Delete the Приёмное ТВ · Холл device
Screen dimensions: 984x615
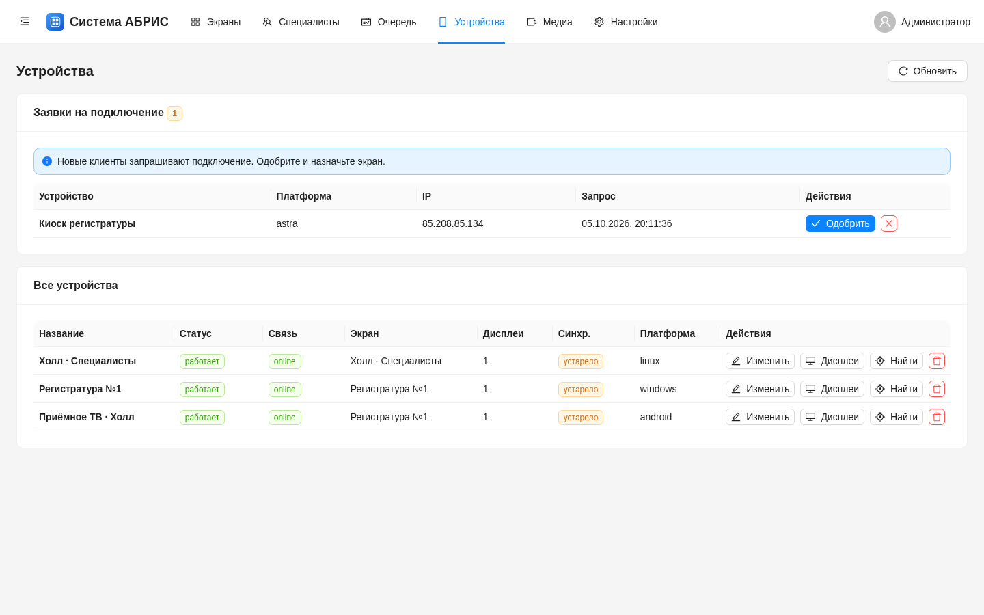pyautogui.click(x=937, y=417)
